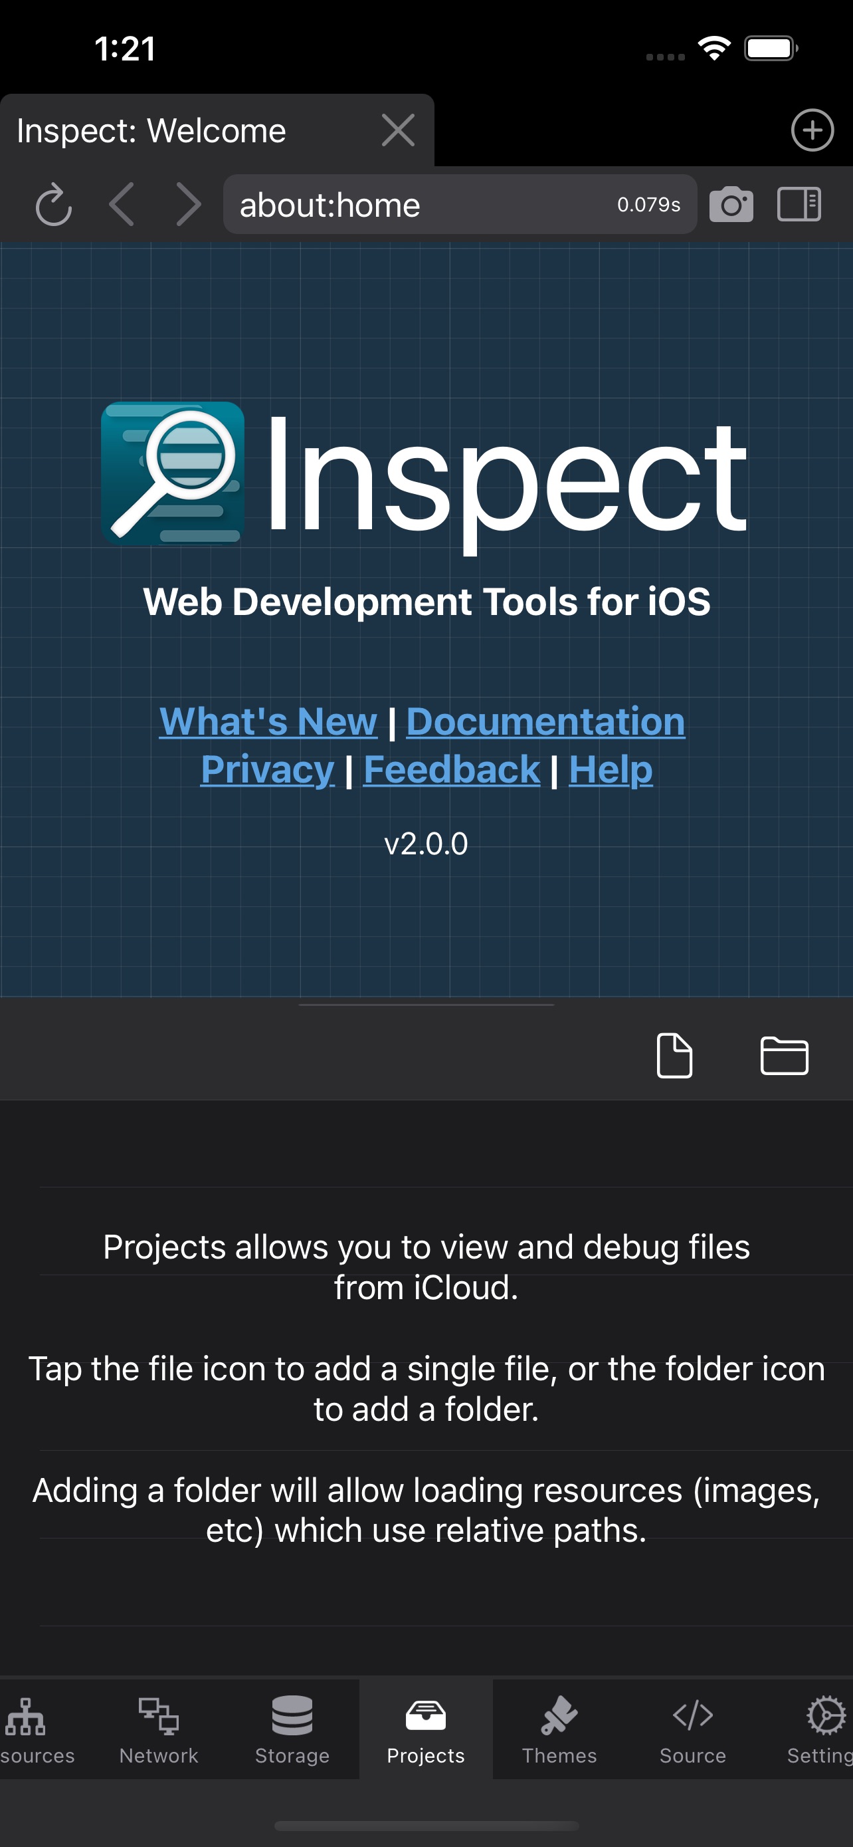This screenshot has width=853, height=1847.
Task: Open the Settings tab
Action: pos(819,1729)
